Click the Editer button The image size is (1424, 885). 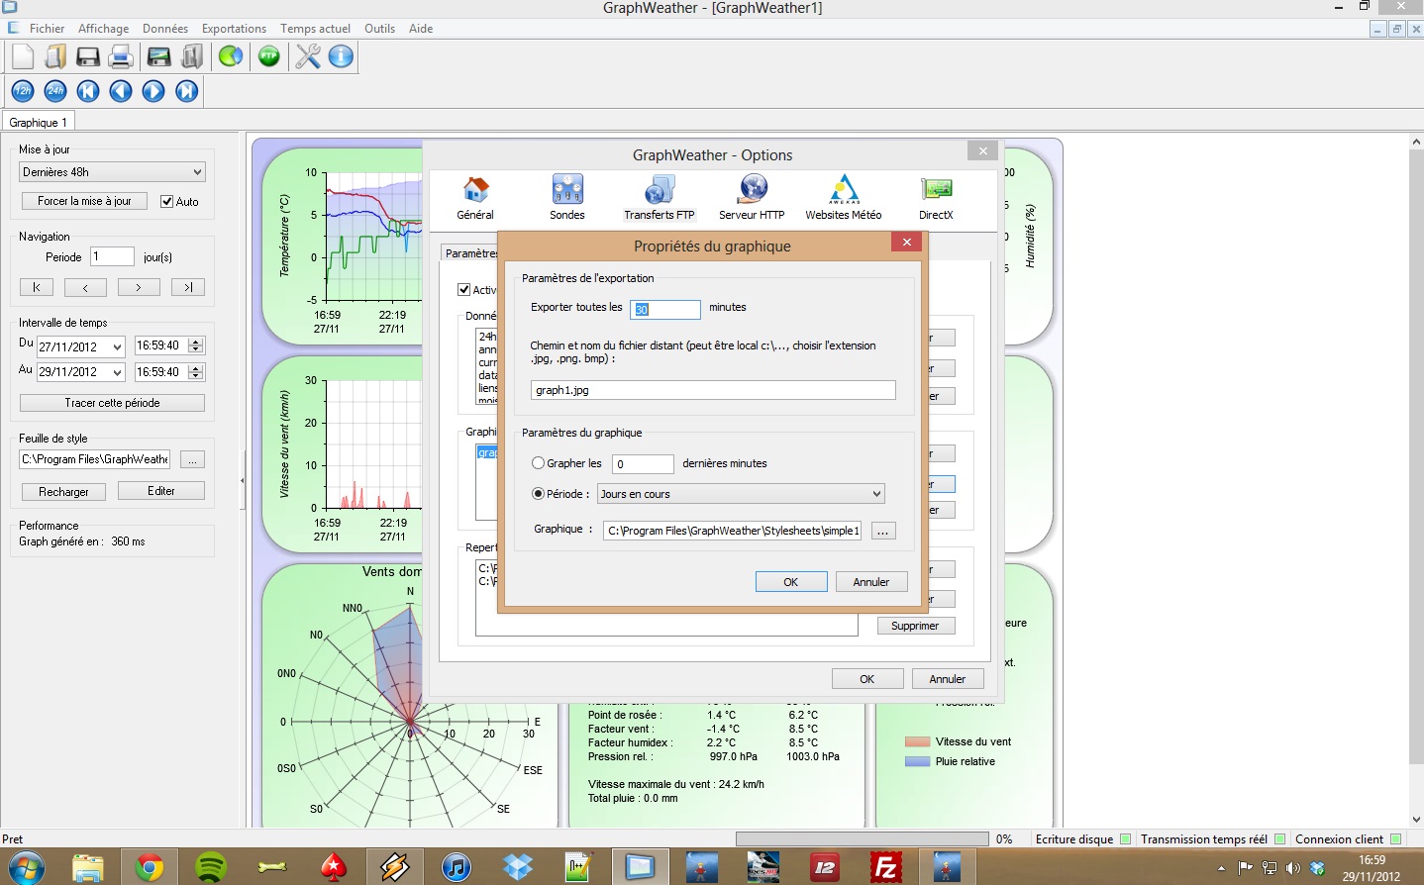(x=161, y=491)
